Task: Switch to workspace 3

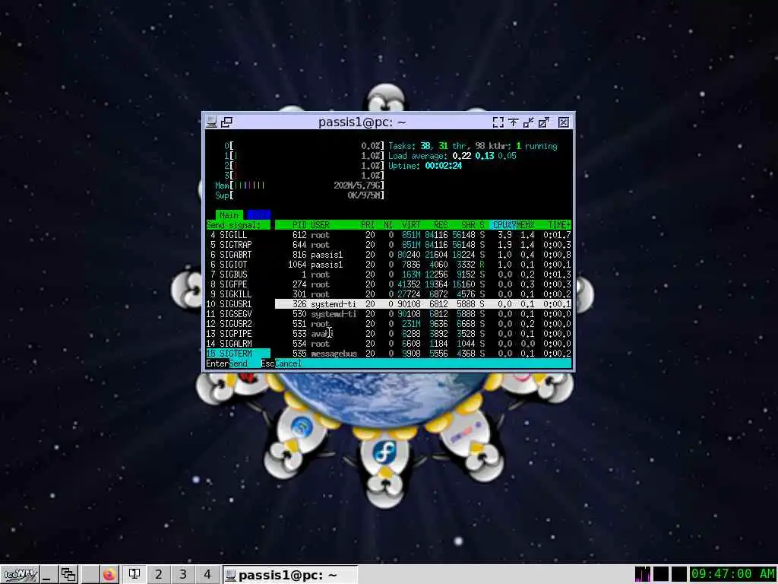Action: (182, 575)
